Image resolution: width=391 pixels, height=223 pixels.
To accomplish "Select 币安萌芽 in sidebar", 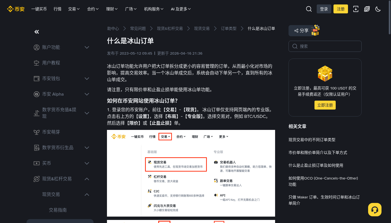I will point(51,132).
